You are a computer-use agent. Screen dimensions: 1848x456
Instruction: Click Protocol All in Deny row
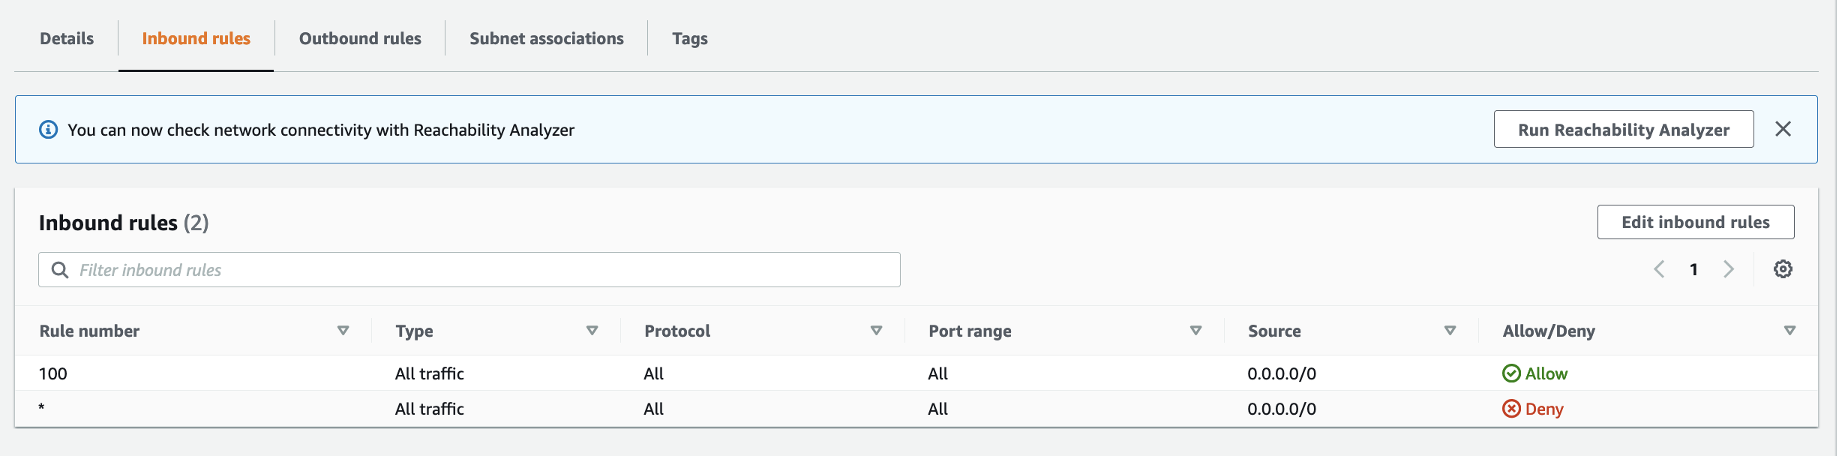point(653,409)
